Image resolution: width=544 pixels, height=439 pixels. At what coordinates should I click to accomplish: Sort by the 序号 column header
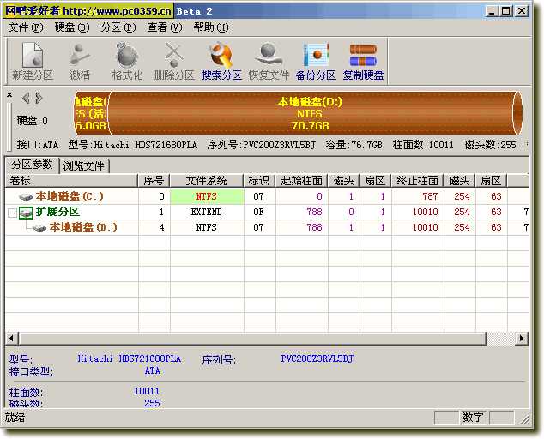tap(154, 181)
